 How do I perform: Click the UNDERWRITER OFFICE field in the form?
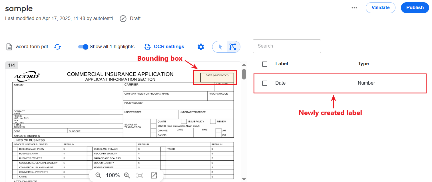pyautogui.click(x=206, y=114)
